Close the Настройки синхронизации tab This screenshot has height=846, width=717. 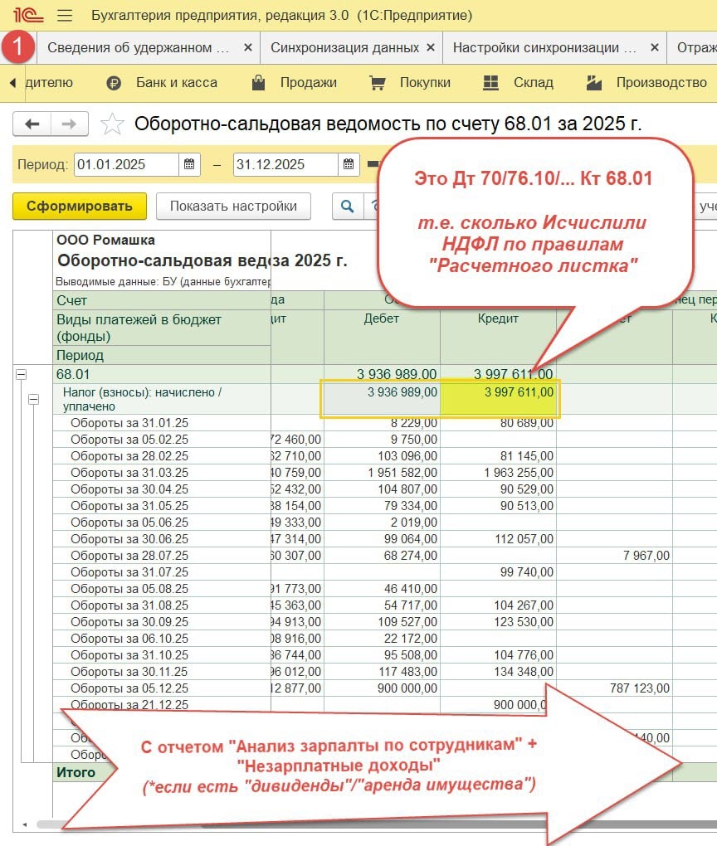655,47
